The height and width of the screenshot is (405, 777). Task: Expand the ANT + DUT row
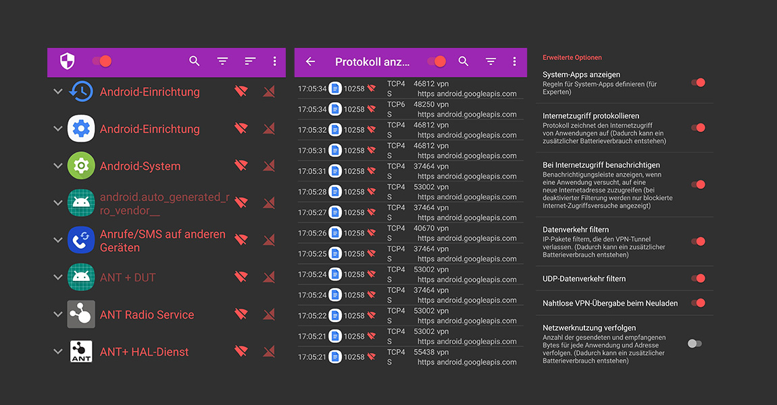pyautogui.click(x=58, y=277)
